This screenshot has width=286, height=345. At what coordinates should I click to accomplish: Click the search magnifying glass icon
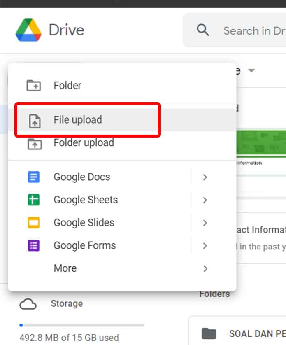[202, 30]
